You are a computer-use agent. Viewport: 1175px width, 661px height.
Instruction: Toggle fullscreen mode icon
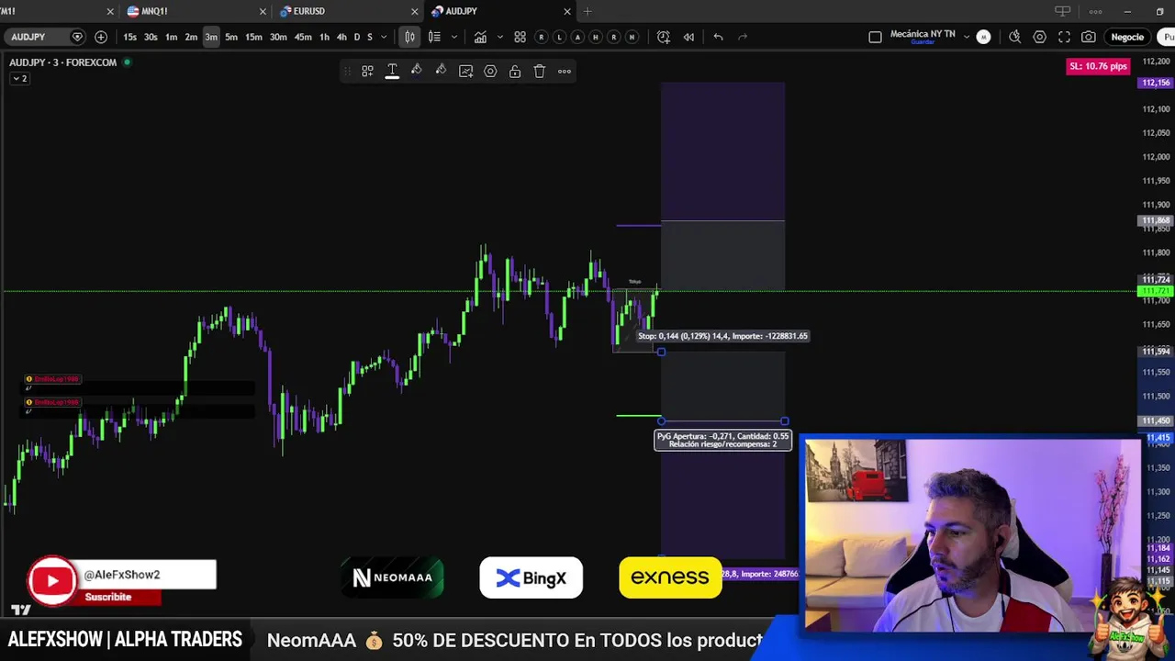click(x=1064, y=37)
